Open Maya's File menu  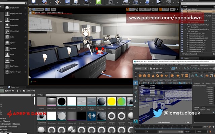point(135,65)
